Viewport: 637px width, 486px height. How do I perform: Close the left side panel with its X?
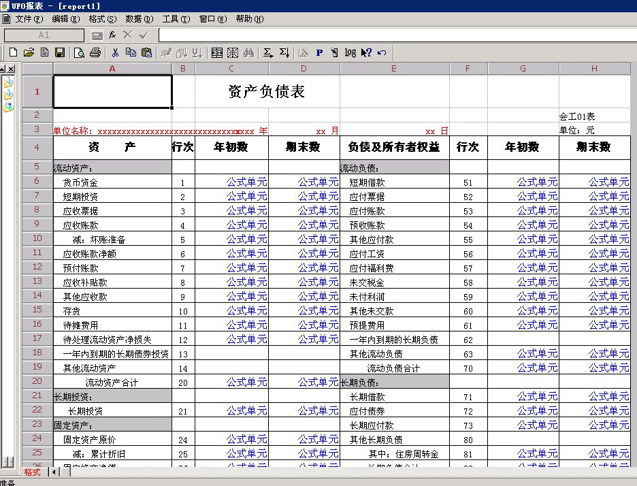coord(11,69)
